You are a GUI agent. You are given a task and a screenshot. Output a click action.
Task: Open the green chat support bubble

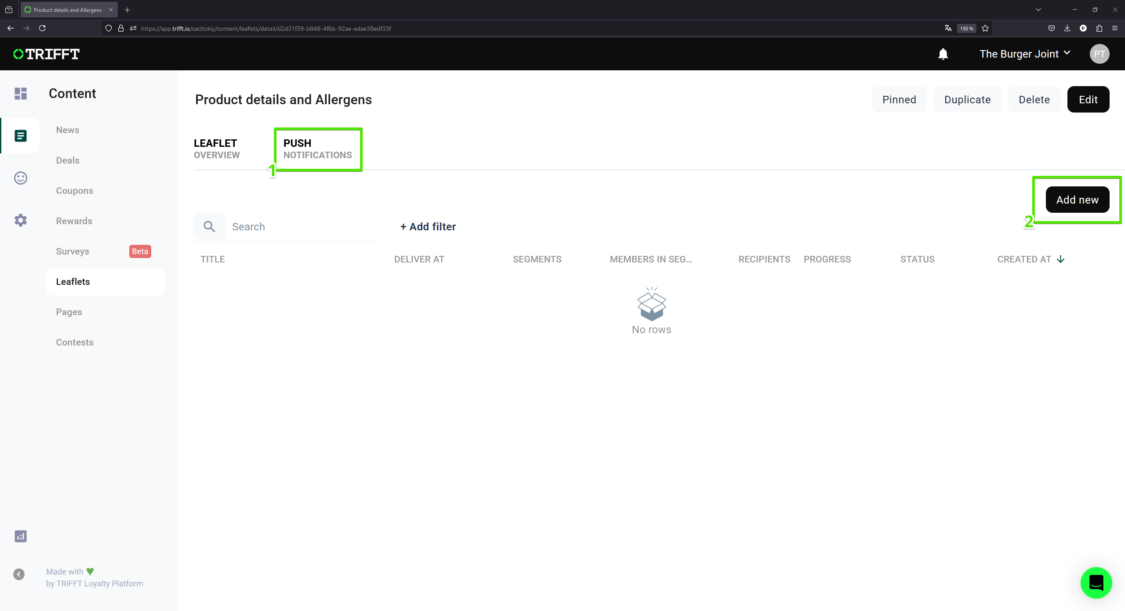[1096, 583]
